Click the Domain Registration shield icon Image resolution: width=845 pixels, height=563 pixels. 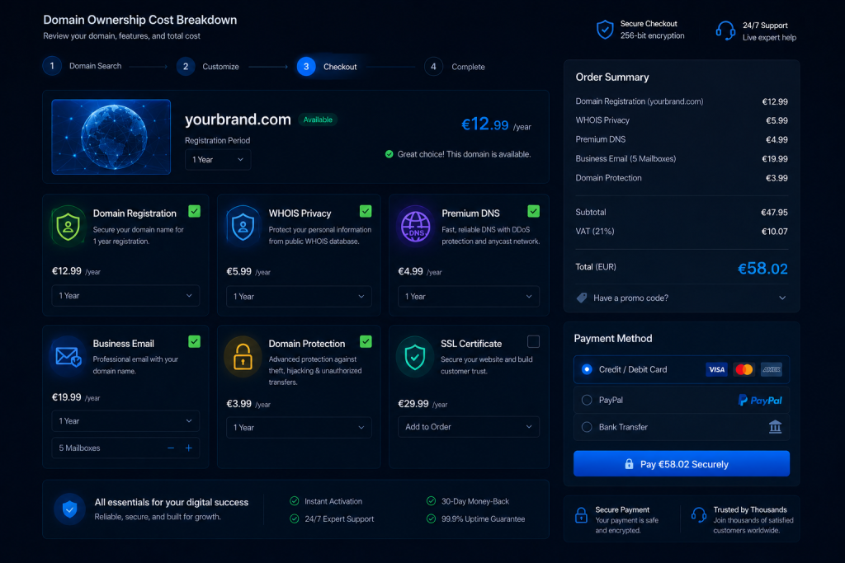pyautogui.click(x=68, y=226)
